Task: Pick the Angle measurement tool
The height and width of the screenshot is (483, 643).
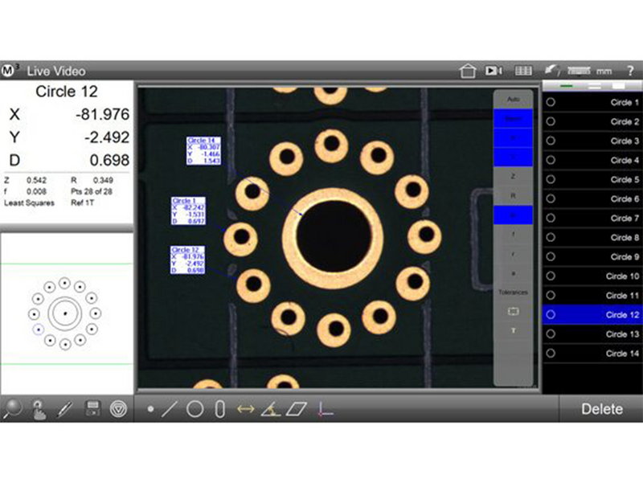Action: tap(270, 409)
